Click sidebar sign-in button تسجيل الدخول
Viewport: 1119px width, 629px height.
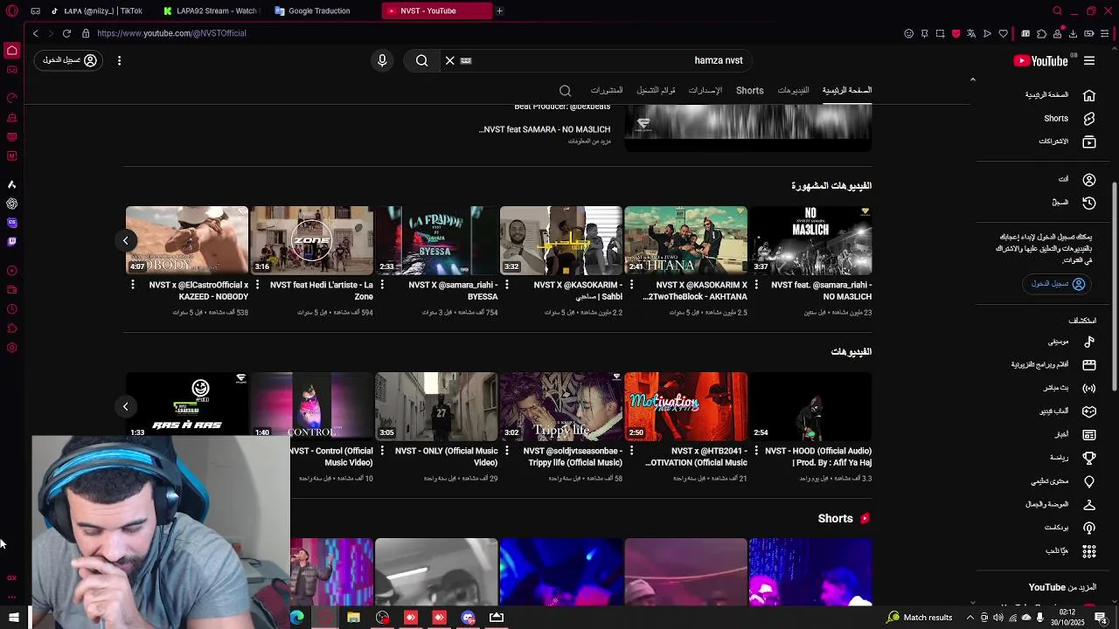1058,284
